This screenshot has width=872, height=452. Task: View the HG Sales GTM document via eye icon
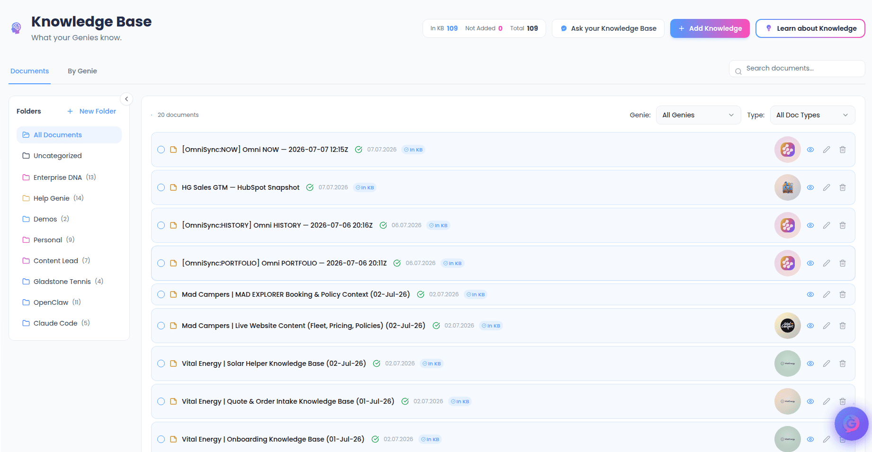pyautogui.click(x=810, y=187)
